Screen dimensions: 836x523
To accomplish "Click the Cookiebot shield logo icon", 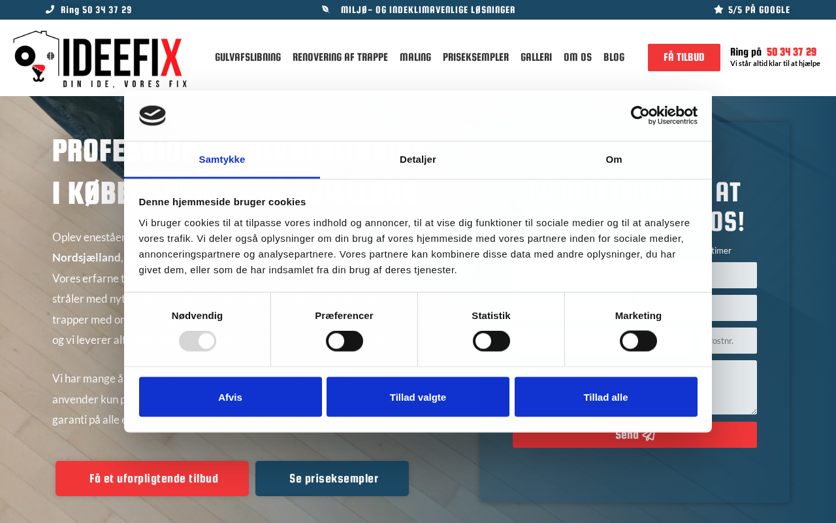I will click(152, 116).
